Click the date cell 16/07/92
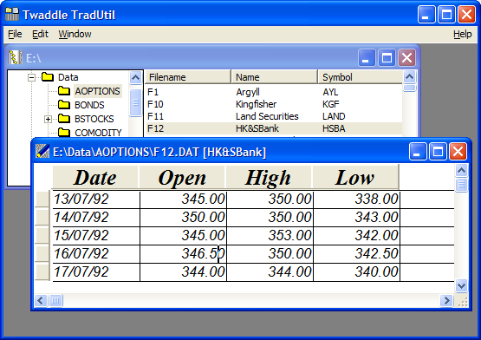Screen dimensions: 481x340 coord(96,253)
